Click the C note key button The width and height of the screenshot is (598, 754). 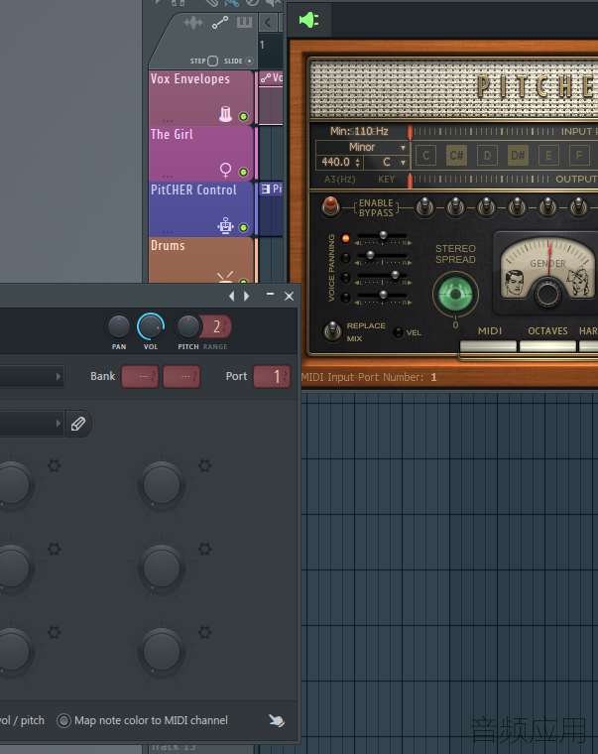coord(425,156)
